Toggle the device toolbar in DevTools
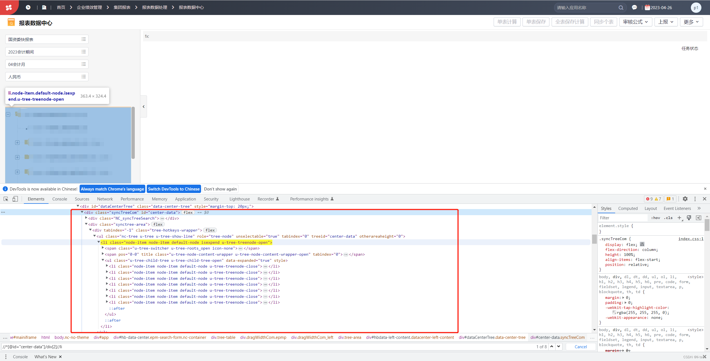 [15, 199]
